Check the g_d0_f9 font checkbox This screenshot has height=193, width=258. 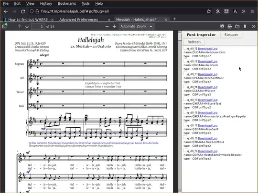point(185,150)
